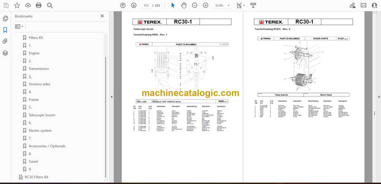This screenshot has height=184, width=381.
Task: Choose the selection arrow tool
Action: (173, 5)
